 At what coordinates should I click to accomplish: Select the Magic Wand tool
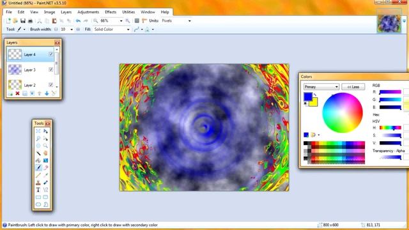(x=38, y=153)
